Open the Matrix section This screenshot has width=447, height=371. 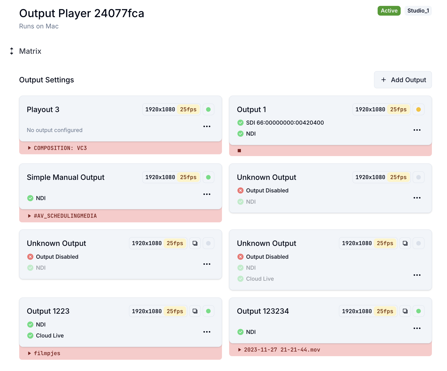click(30, 51)
